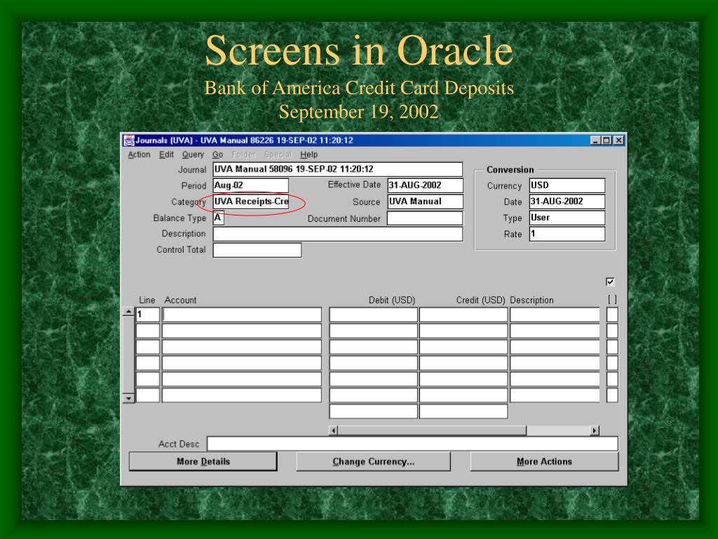The width and height of the screenshot is (718, 539).
Task: Click the Conversion Date field
Action: 567,201
